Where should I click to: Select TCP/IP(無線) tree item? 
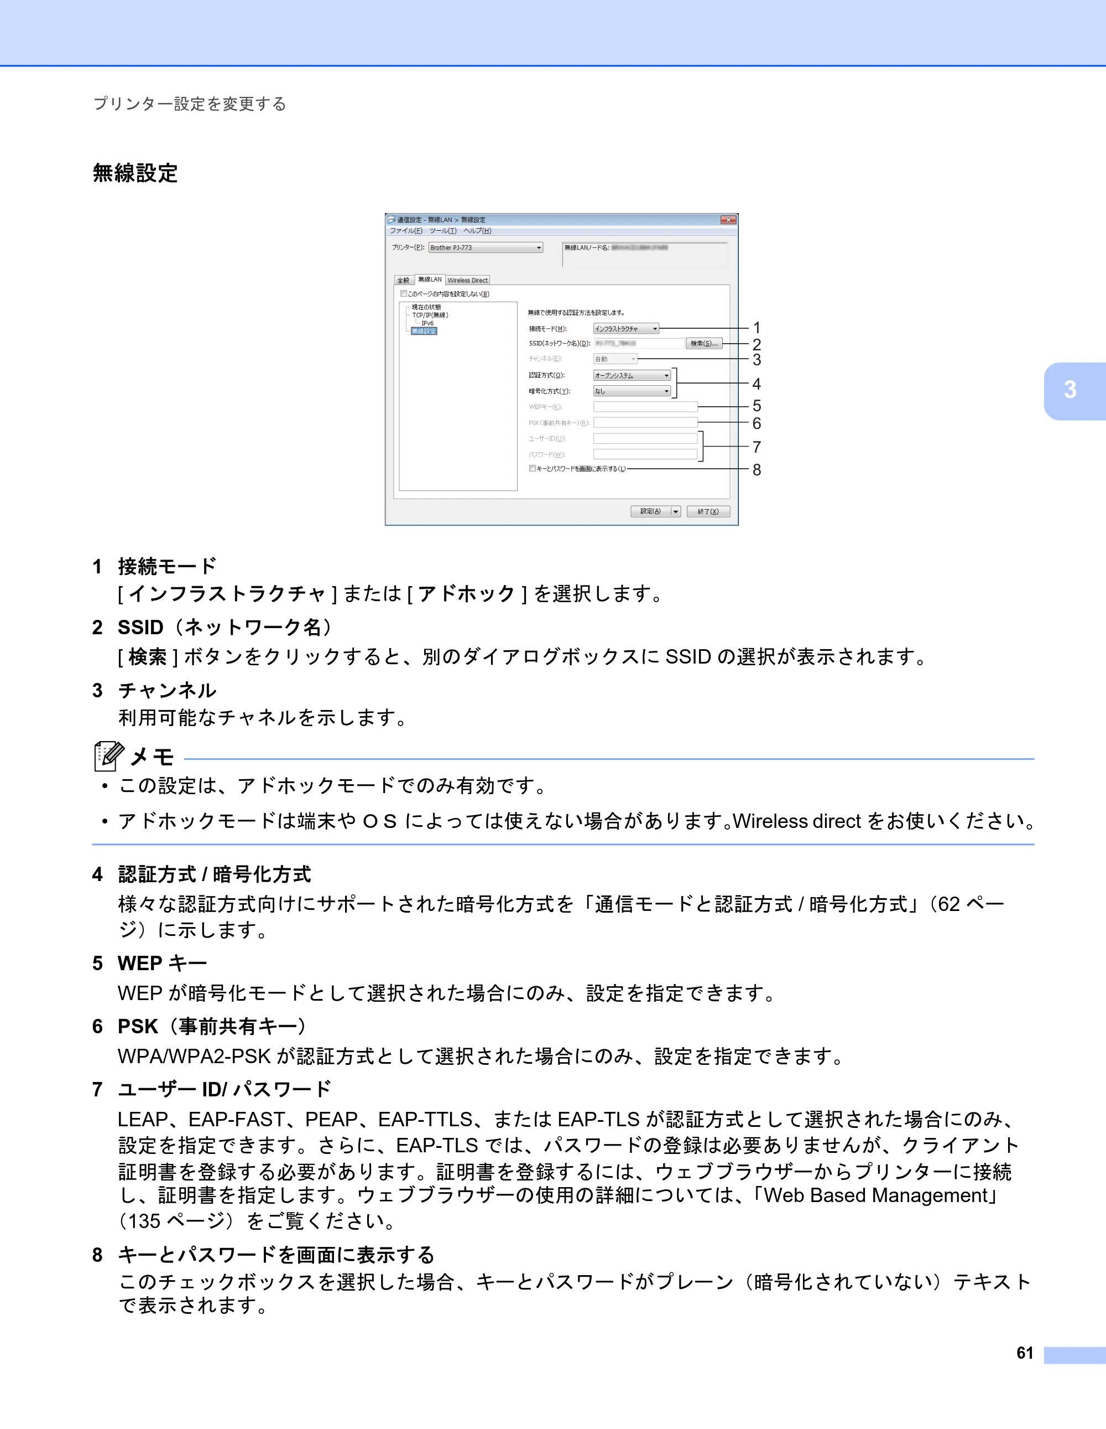430,315
